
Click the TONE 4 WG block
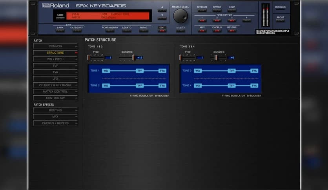(x=198, y=86)
